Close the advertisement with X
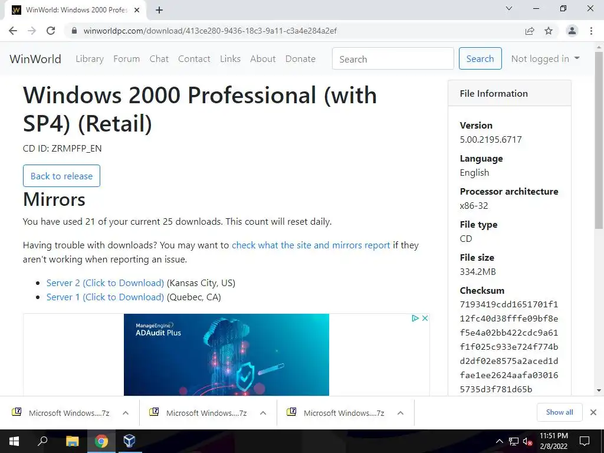Image resolution: width=604 pixels, height=453 pixels. (x=425, y=318)
